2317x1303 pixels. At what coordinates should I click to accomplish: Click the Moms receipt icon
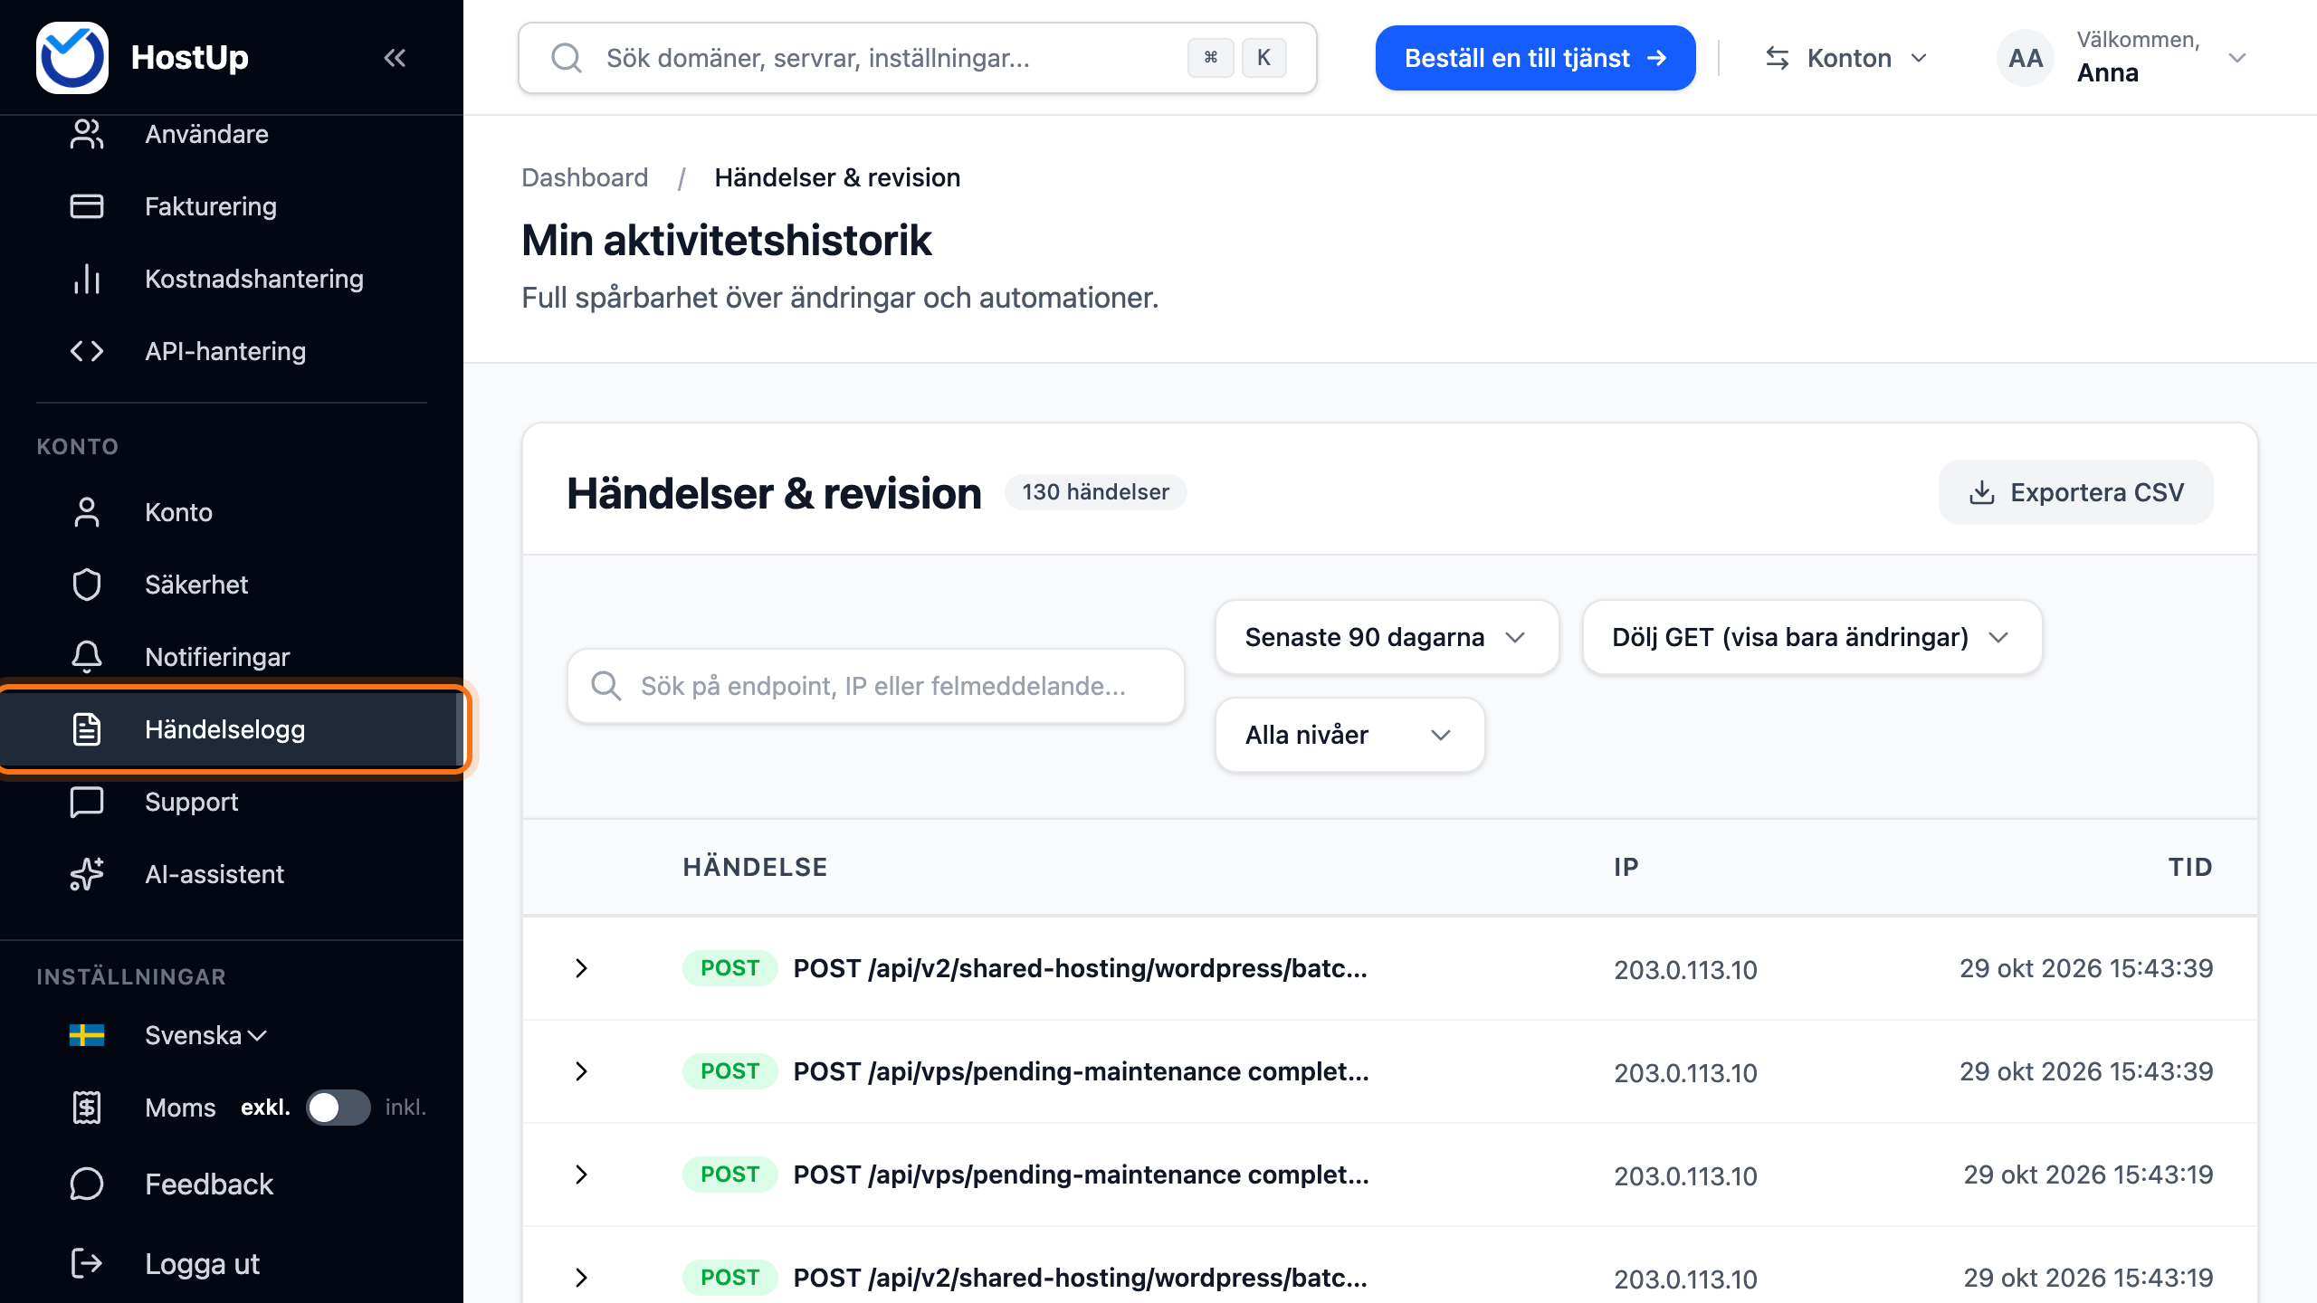pos(87,1108)
